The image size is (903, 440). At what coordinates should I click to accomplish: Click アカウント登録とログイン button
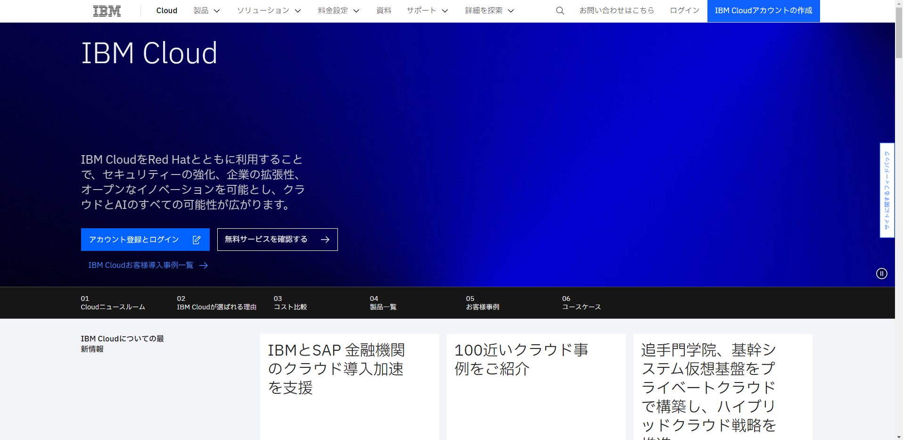click(145, 240)
